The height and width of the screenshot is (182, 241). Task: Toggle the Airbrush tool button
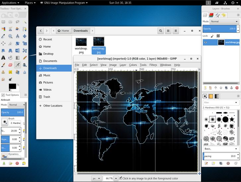(x=18, y=65)
